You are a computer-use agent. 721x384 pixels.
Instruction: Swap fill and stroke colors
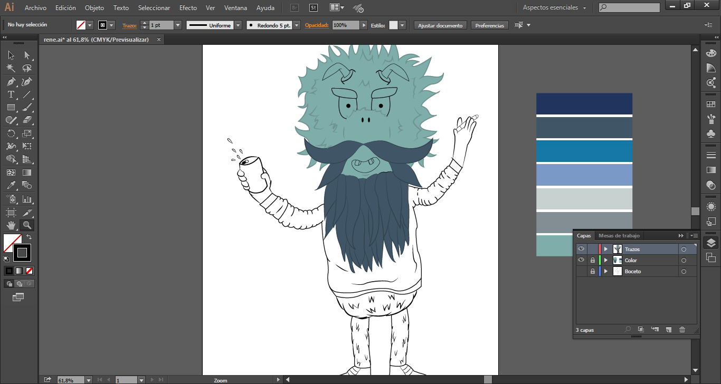(x=29, y=237)
